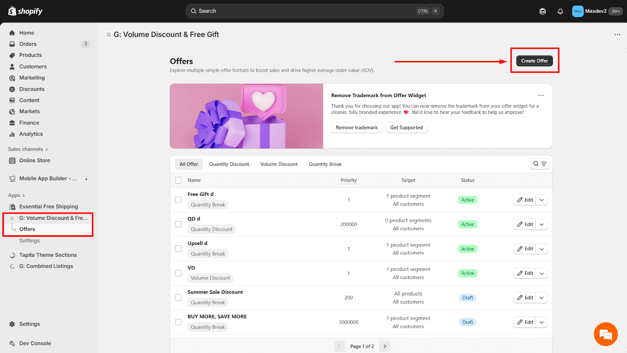Edit the Free Gift d offer
This screenshot has width=627, height=353.
(525, 200)
